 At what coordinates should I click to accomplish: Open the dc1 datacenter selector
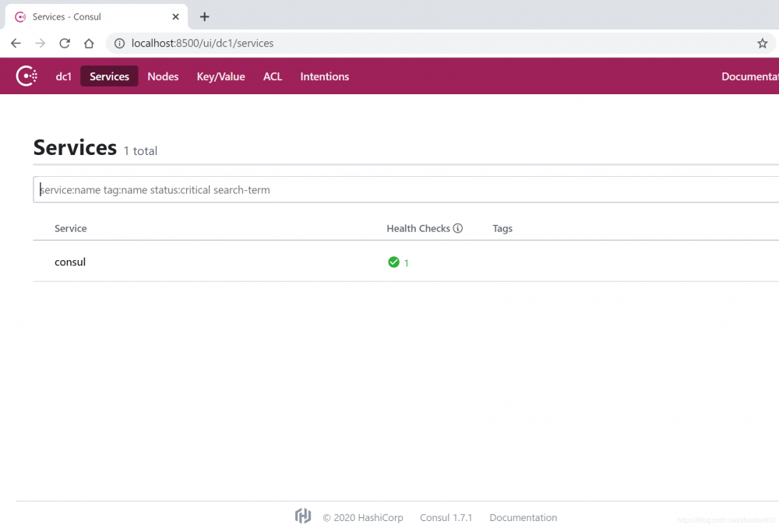(x=64, y=76)
